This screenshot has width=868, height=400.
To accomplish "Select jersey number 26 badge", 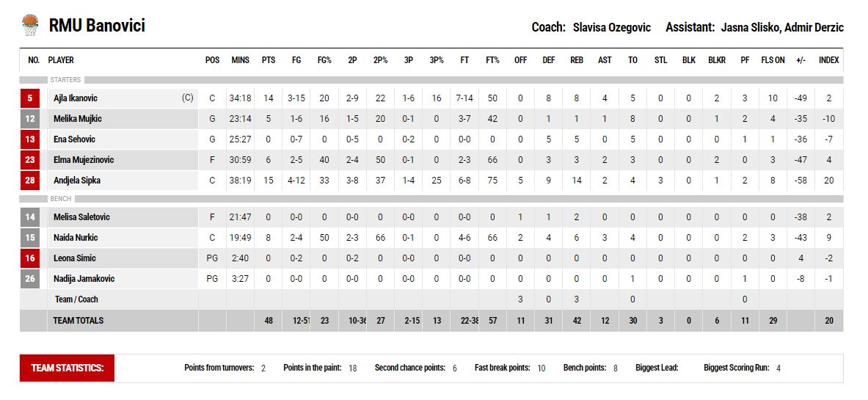I will click(30, 279).
